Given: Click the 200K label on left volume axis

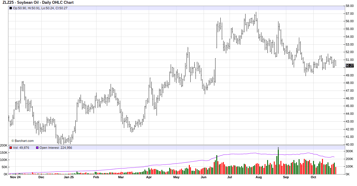Looking at the screenshot, I should click(4, 145).
